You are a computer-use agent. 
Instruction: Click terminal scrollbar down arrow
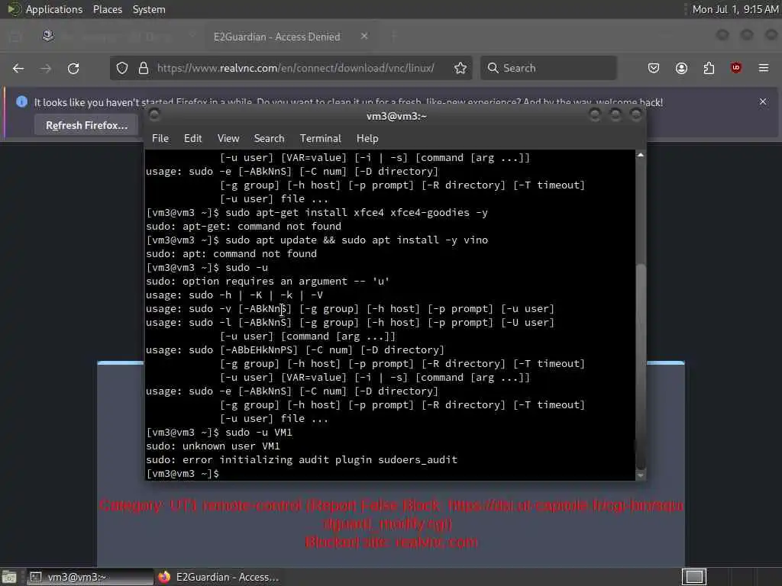coord(641,475)
